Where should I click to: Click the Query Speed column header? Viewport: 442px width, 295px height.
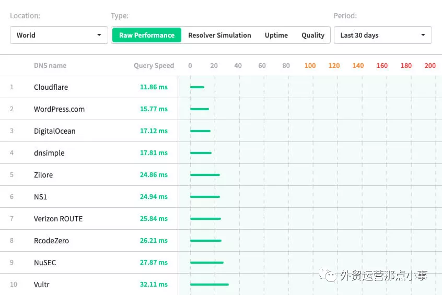(154, 66)
